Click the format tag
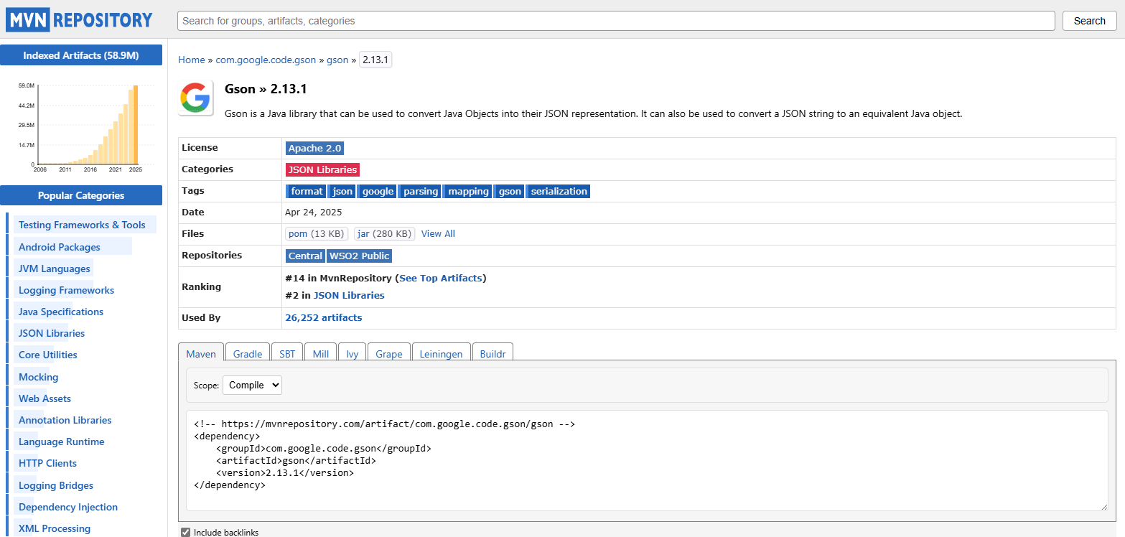Viewport: 1125px width, 537px height. (x=306, y=191)
